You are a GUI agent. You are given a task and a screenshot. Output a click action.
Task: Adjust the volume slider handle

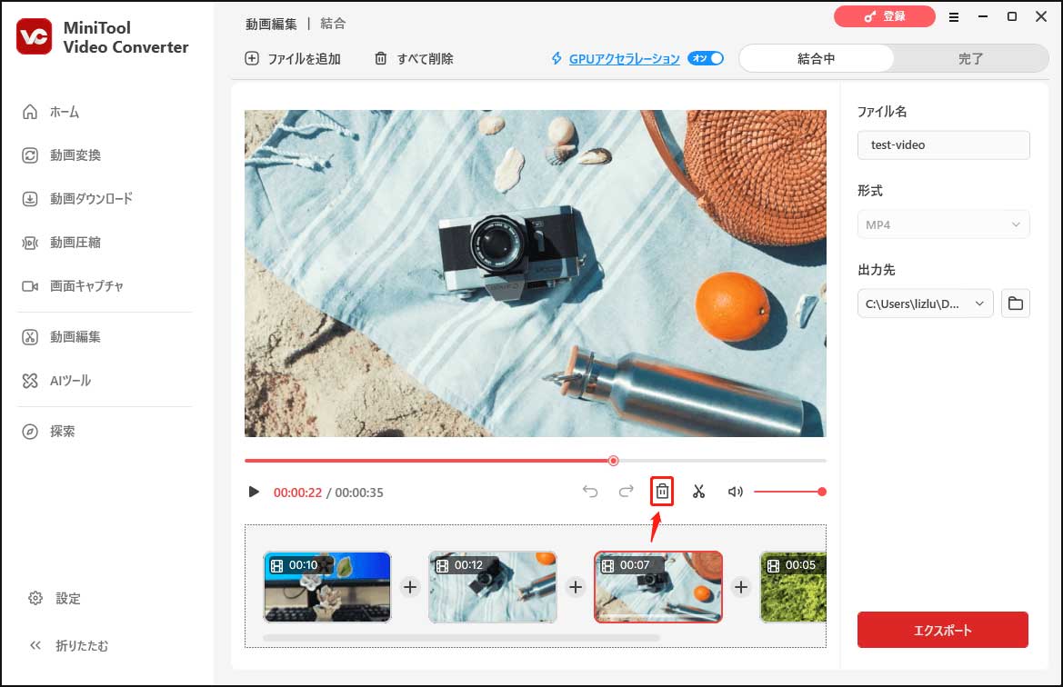[822, 492]
